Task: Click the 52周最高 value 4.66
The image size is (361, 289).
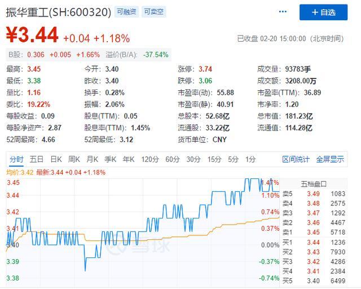Action: point(49,139)
